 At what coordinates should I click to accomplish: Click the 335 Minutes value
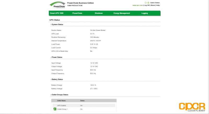coord(95,37)
